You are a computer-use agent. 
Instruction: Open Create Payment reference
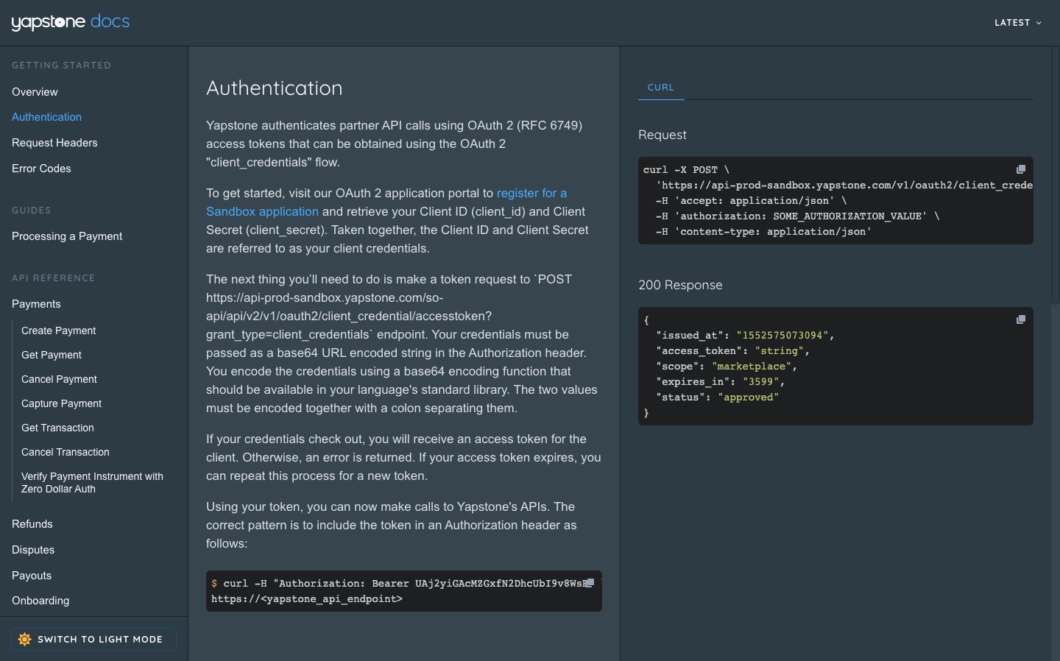(x=59, y=330)
